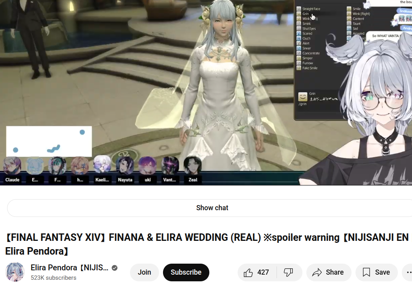Viewport: 412px width, 288px height.
Task: Click the video title text
Action: (207, 244)
